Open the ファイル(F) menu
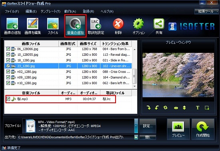The height and width of the screenshot is (151, 220). tap(12, 12)
